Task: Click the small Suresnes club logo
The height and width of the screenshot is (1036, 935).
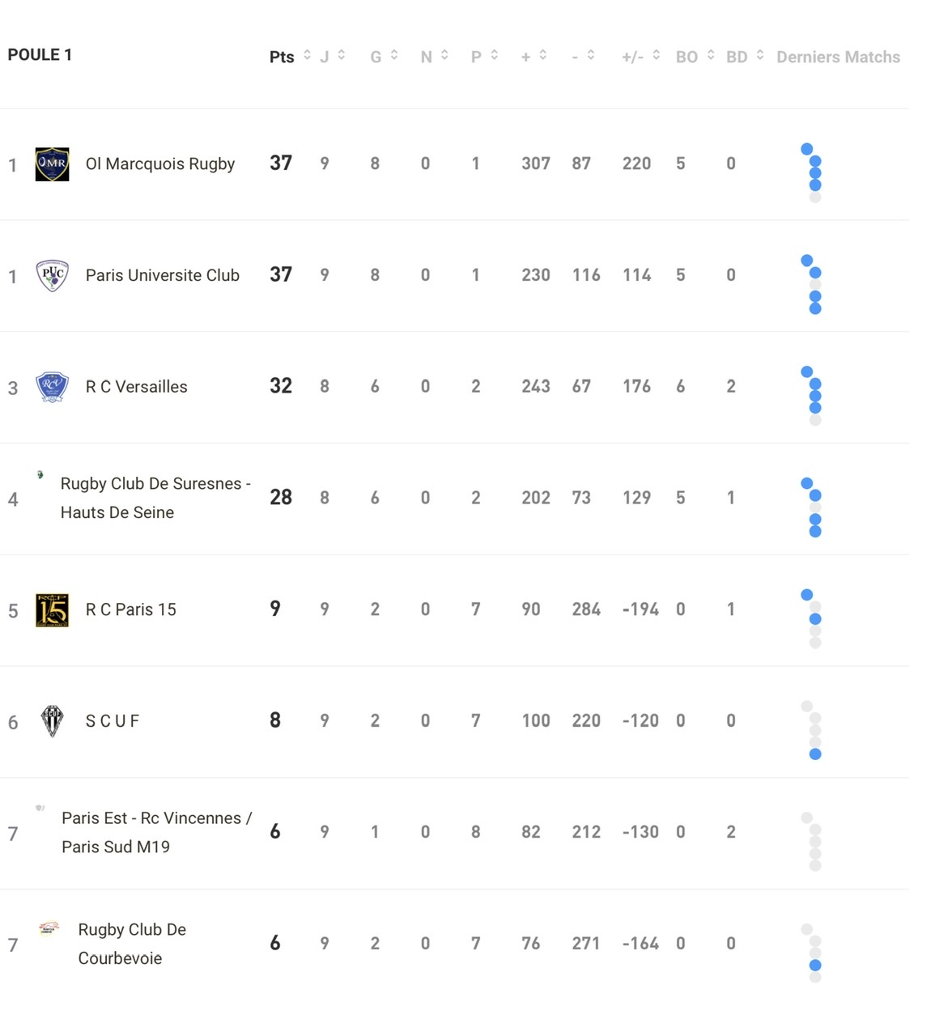Action: 40,474
